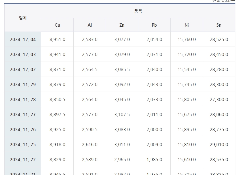Click Zn value 2,965.0
Viewport: 240px width, 175px height.
pos(122,159)
